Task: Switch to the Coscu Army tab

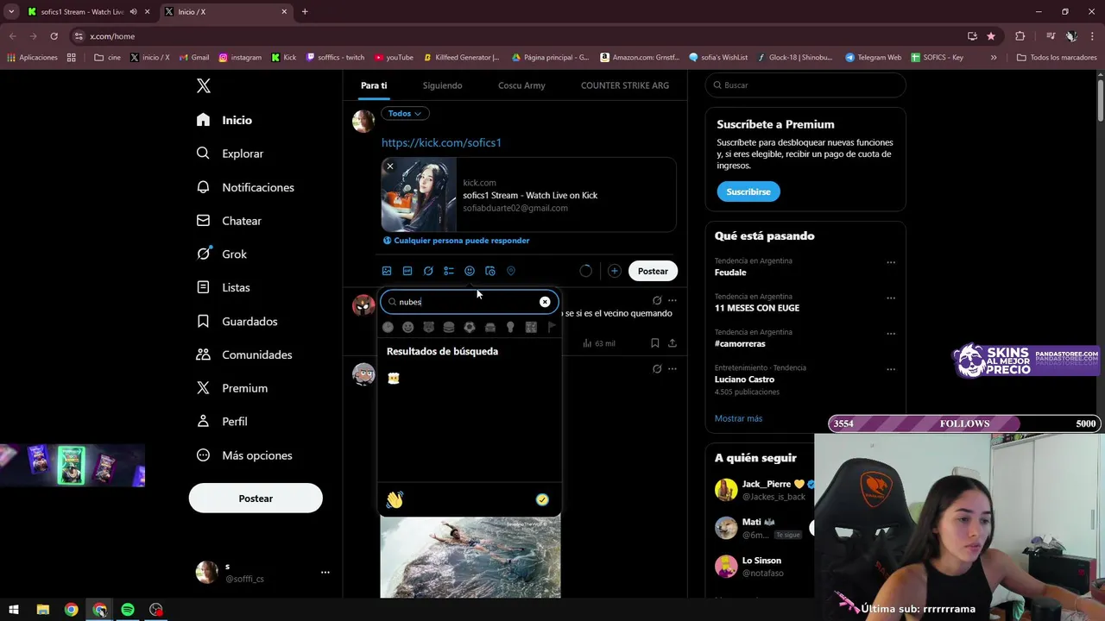Action: click(x=521, y=85)
